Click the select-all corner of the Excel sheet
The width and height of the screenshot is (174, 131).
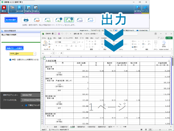tap(43, 57)
